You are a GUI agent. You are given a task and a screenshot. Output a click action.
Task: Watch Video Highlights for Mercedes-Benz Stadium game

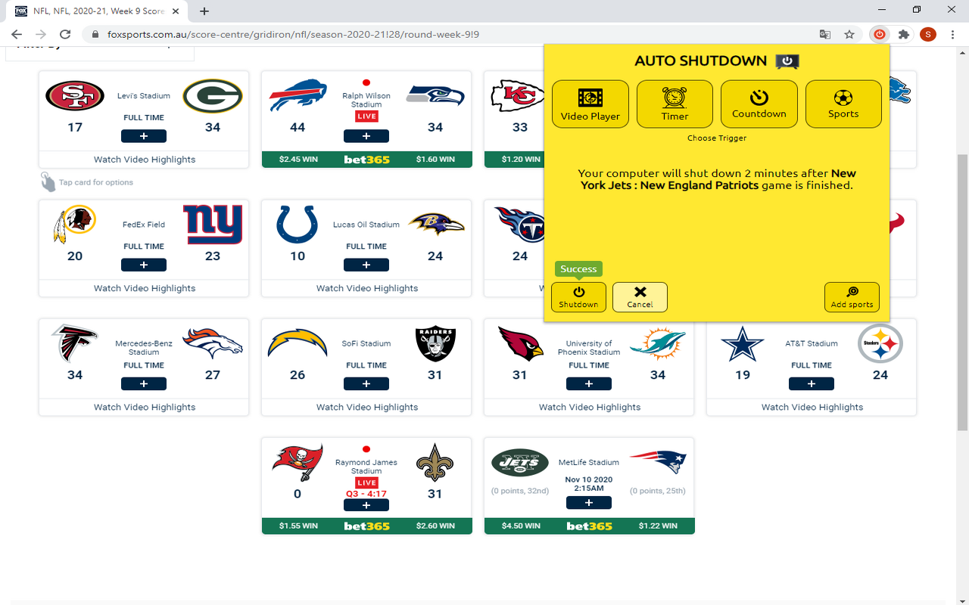[145, 407]
